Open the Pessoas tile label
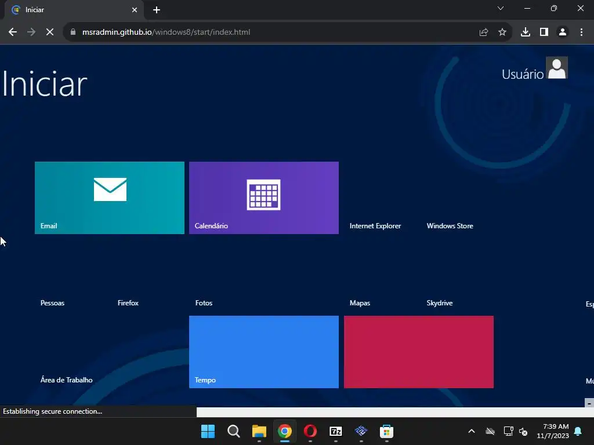The width and height of the screenshot is (594, 445). 52,303
